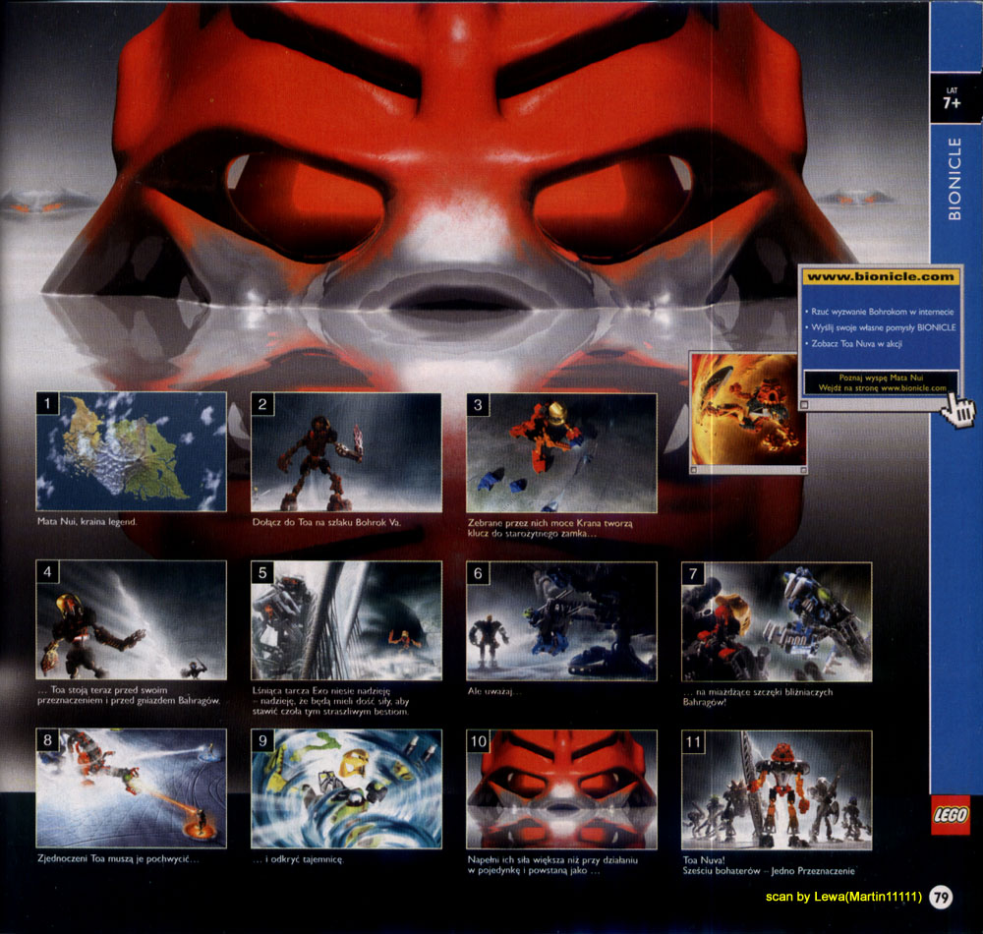Open the swirling masks picture, panel 9
Viewport: 983px width, 934px height.
346,788
